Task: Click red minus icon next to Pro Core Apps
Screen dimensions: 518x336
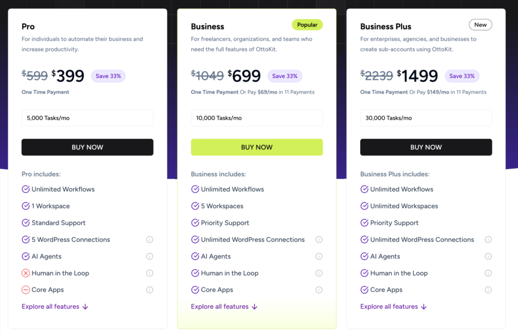Action: [26, 290]
